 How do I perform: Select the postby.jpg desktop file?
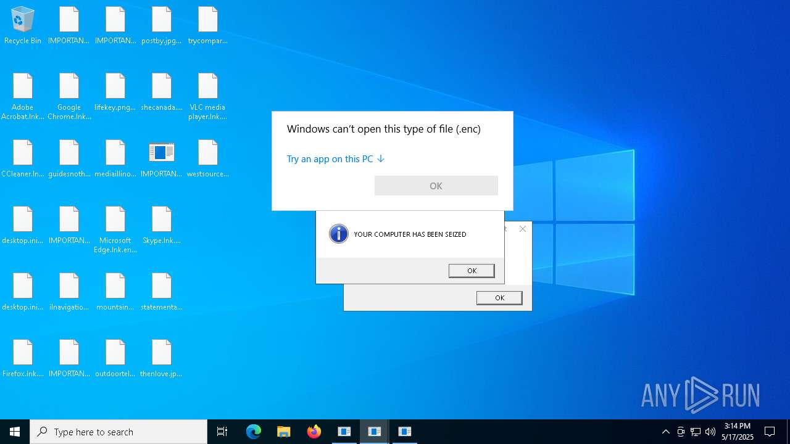click(x=162, y=25)
